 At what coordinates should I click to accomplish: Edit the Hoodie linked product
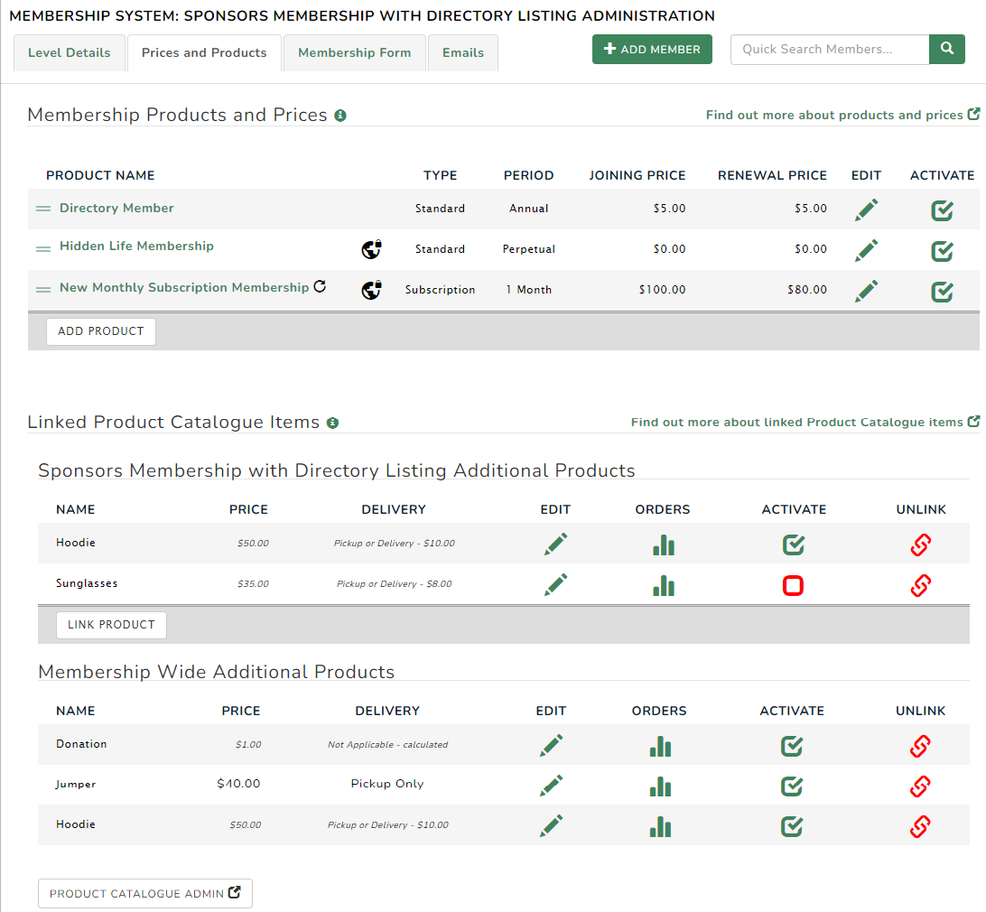(x=555, y=544)
